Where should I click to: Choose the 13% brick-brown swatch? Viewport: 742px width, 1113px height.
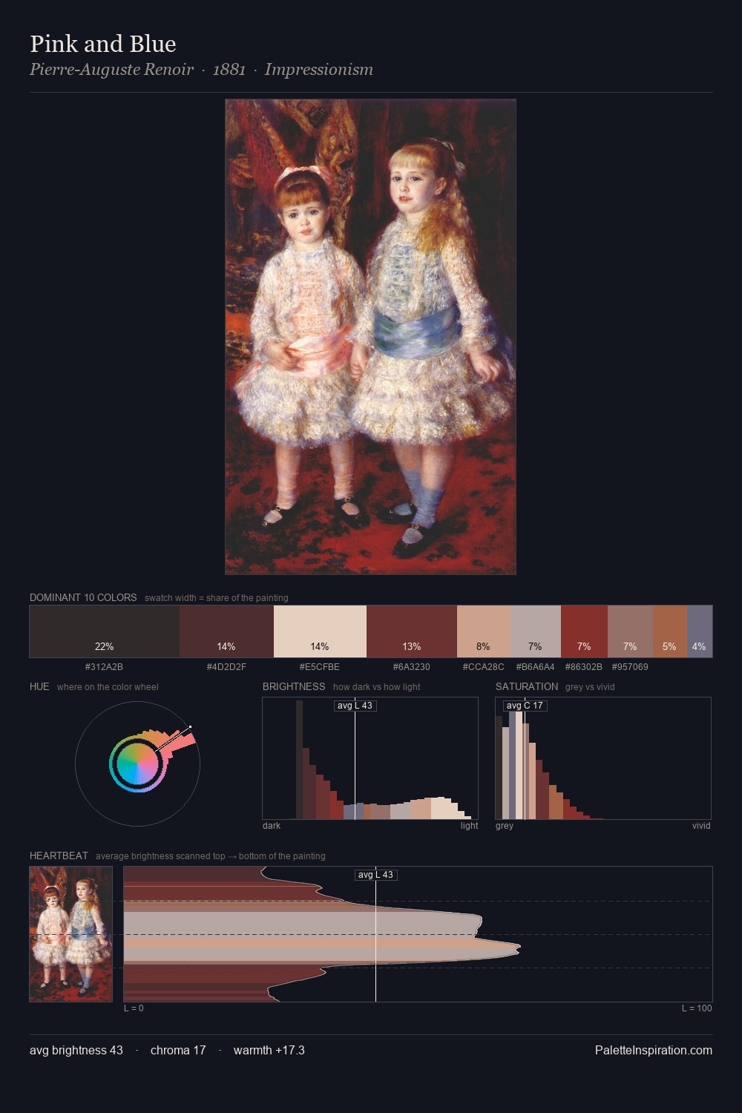pos(412,631)
